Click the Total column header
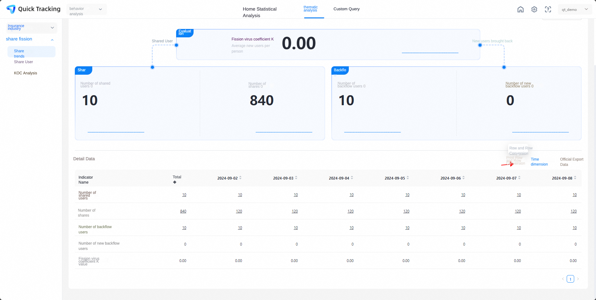 coord(177,177)
